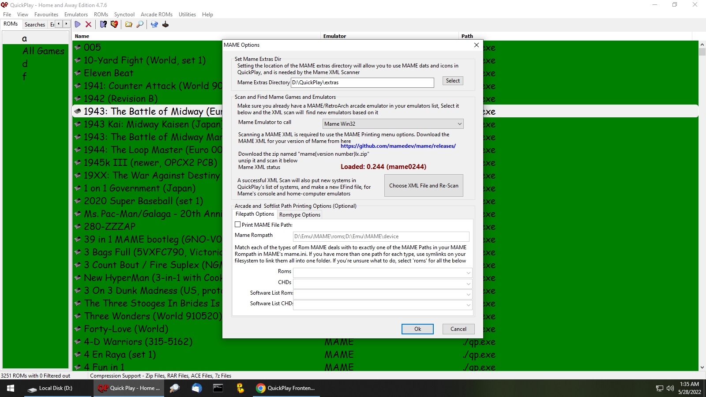Click the Mame Extras Directory field

point(362,82)
